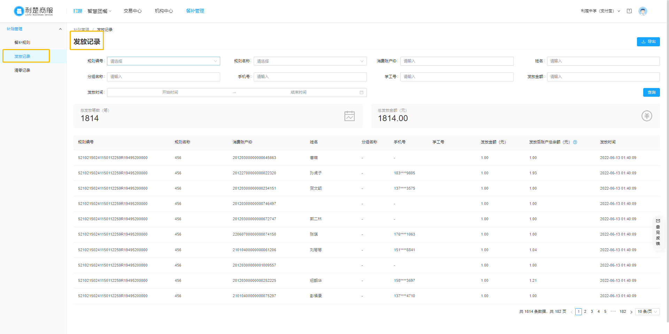Open the 意见反馈 feedback widget
The width and height of the screenshot is (669, 334).
[x=658, y=232]
